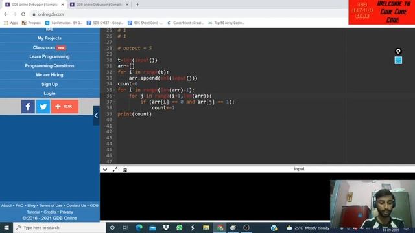Open Task View on the taskbar
Viewport: 415px width, 233px height.
coord(125,227)
